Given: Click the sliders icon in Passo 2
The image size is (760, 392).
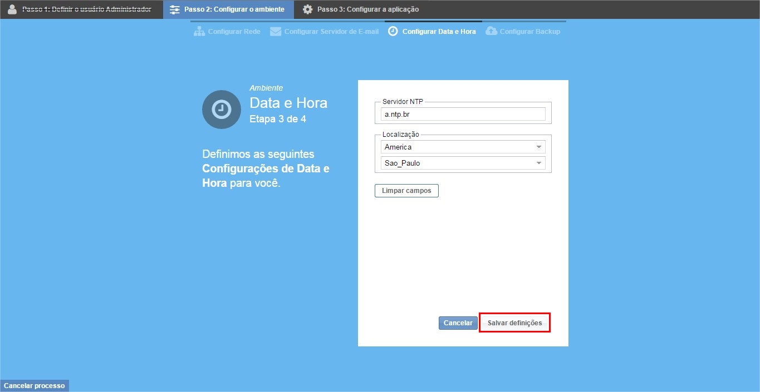Looking at the screenshot, I should (175, 9).
